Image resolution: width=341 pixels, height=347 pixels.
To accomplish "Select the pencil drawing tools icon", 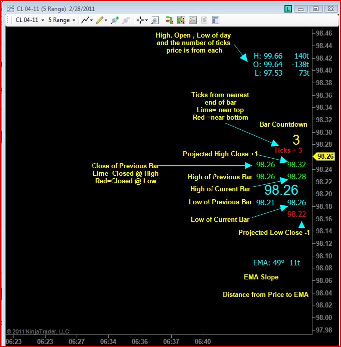I will pos(100,20).
